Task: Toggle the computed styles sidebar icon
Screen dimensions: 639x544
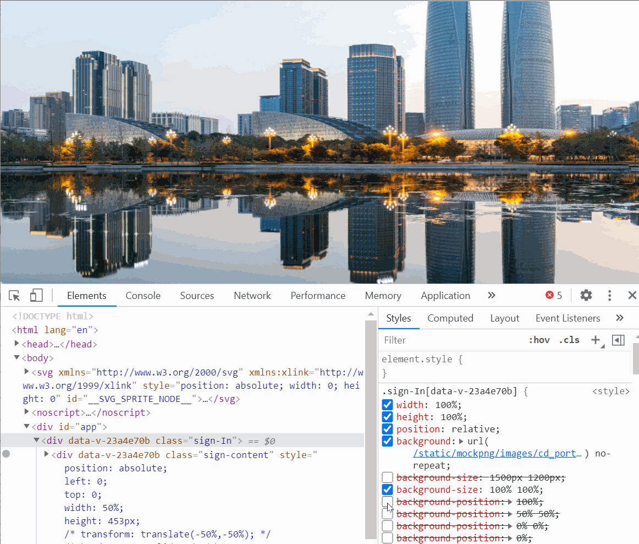Action: pos(618,340)
